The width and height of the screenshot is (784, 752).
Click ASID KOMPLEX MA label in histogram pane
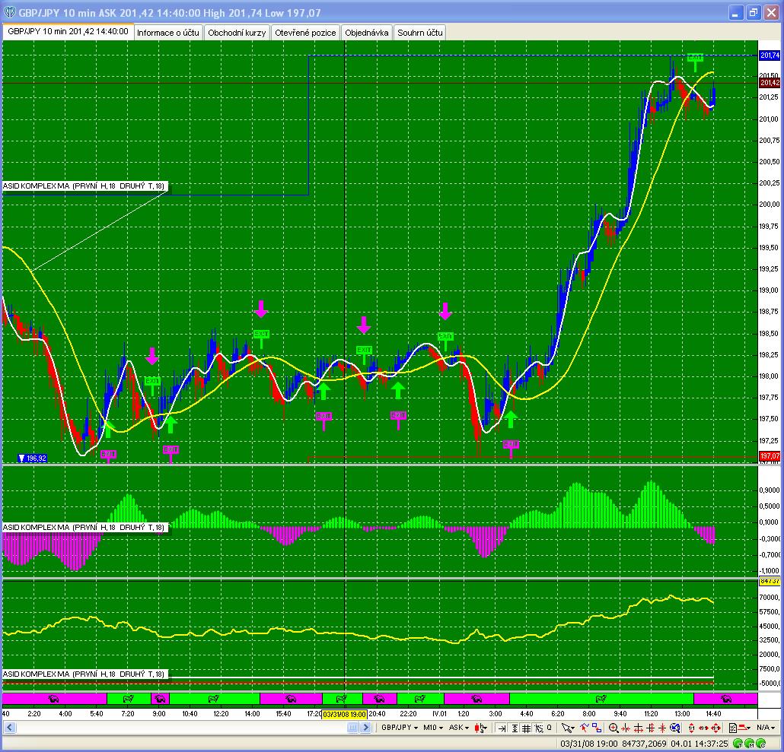84,527
